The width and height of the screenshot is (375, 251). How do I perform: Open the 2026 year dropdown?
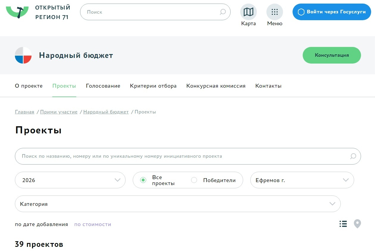click(x=70, y=180)
